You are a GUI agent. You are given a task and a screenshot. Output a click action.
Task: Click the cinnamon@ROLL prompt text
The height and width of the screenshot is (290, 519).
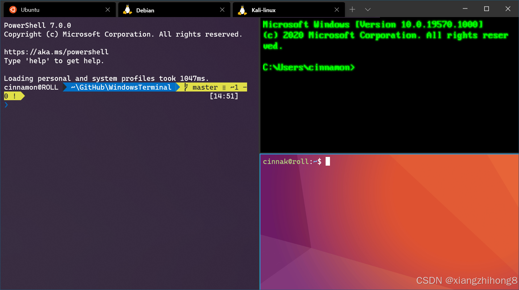[x=31, y=87]
